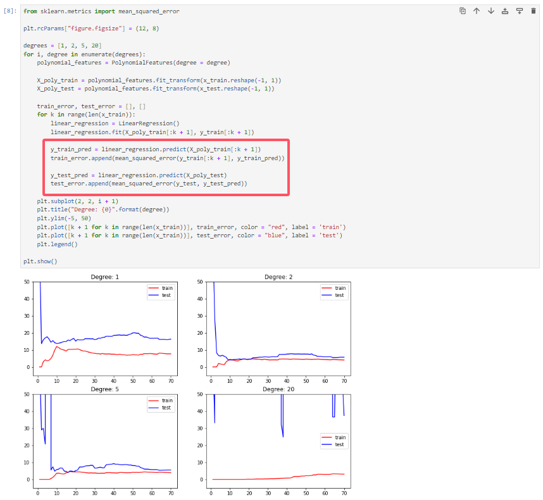Click the 'Degree: 2' plot title
Screen dimensions: 543x500
tap(278, 277)
